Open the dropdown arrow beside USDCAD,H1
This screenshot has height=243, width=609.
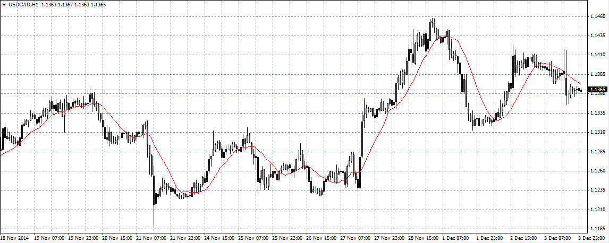pos(4,4)
